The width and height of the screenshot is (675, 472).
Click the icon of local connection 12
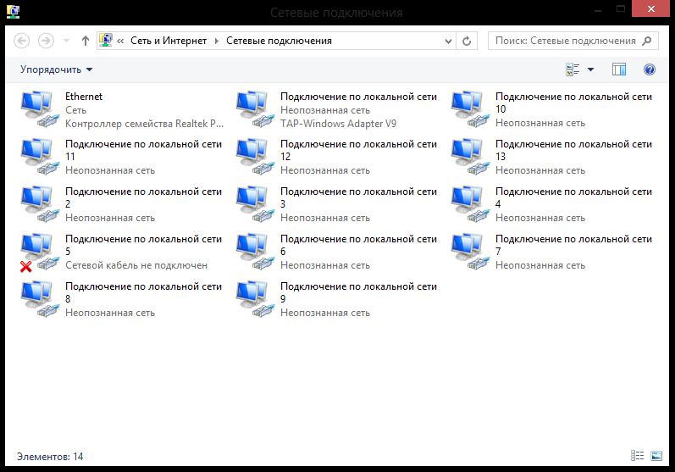click(x=255, y=157)
